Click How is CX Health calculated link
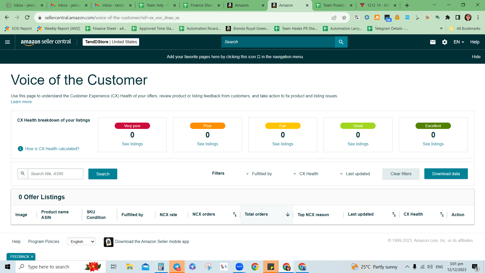This screenshot has height=273, width=485. point(52,149)
